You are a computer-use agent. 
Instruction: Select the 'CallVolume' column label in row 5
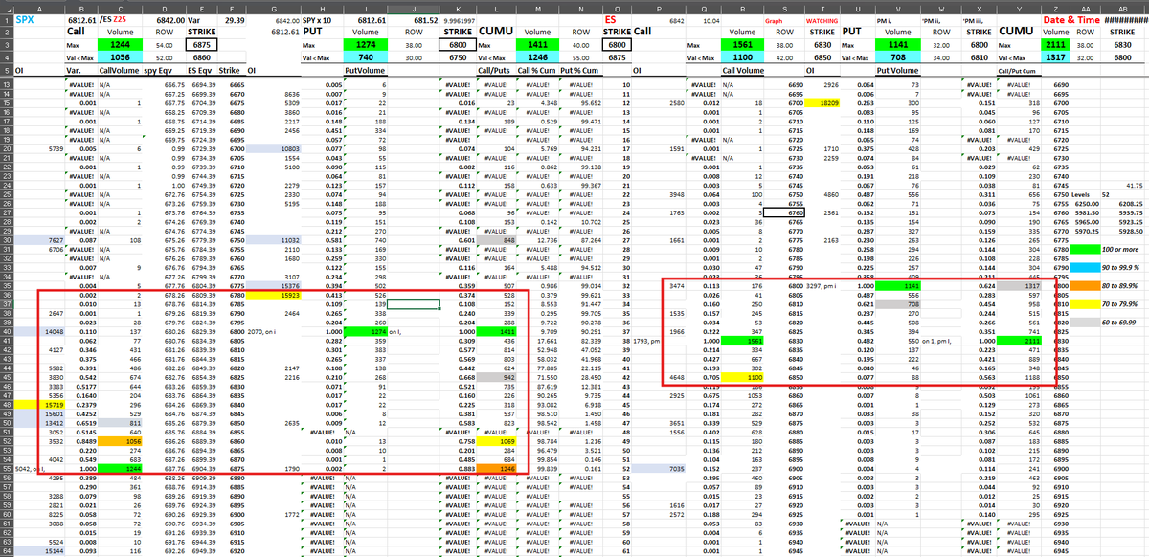[120, 70]
